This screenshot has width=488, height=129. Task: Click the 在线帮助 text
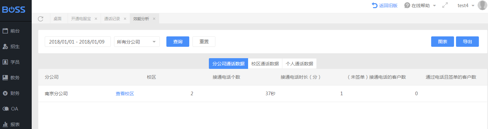click(x=421, y=6)
